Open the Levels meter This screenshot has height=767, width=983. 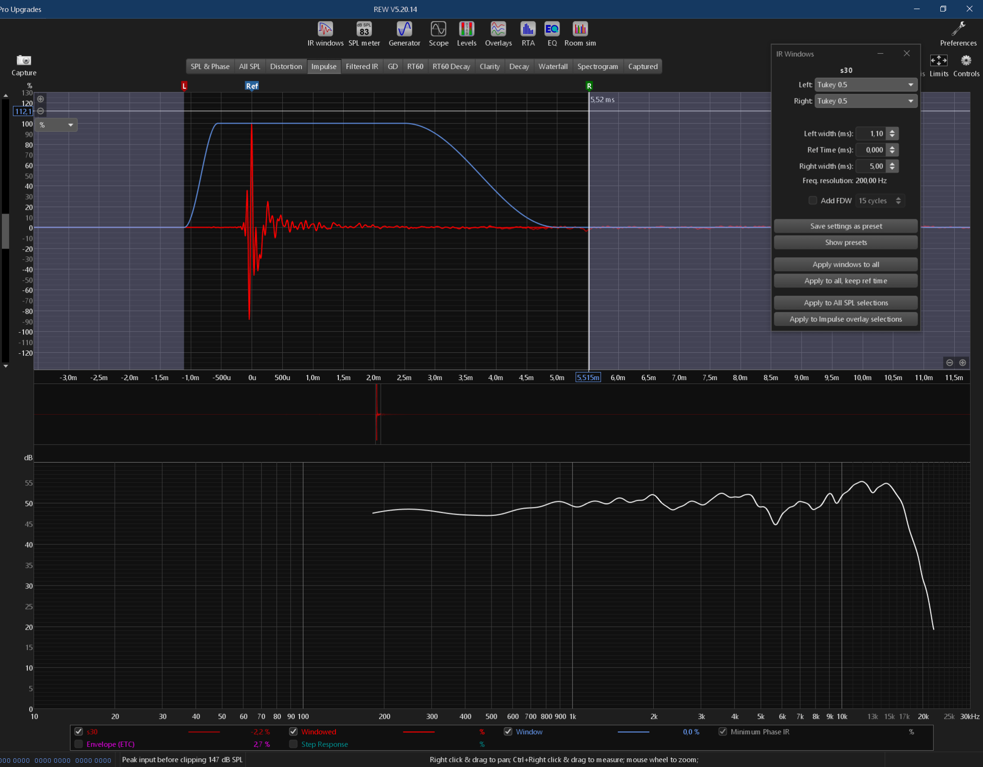coord(466,34)
